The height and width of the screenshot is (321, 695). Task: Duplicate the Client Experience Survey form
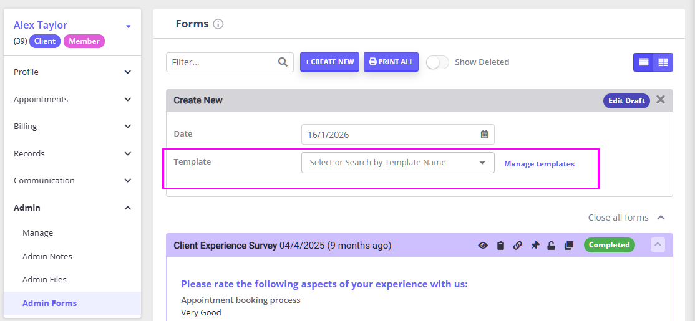pos(568,246)
